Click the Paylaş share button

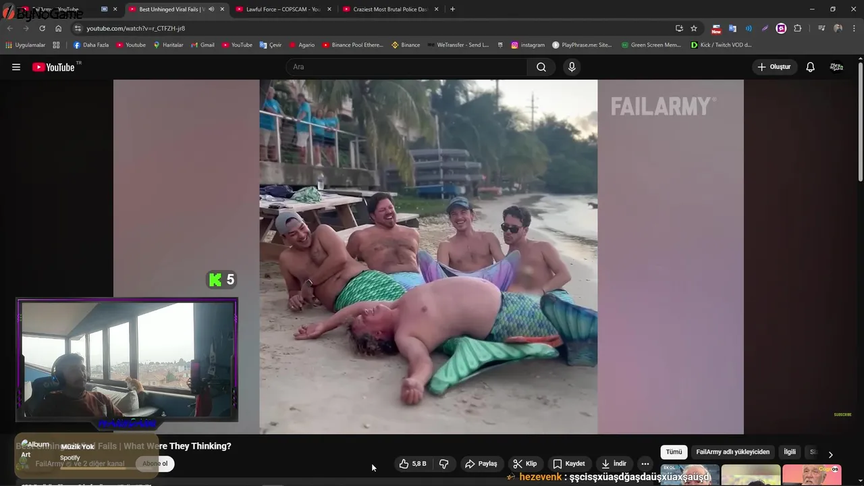pyautogui.click(x=481, y=464)
